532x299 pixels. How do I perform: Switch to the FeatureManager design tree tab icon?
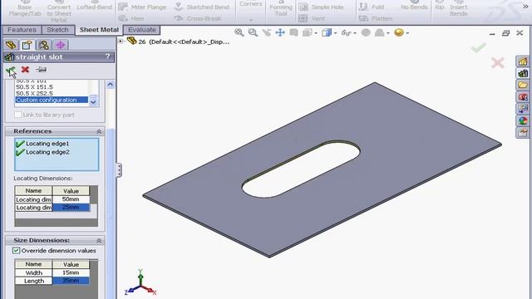pos(11,45)
